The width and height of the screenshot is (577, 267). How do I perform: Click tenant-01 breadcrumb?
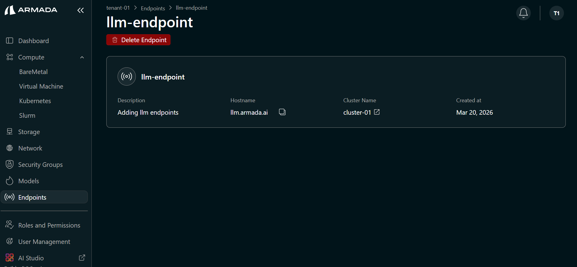point(118,8)
